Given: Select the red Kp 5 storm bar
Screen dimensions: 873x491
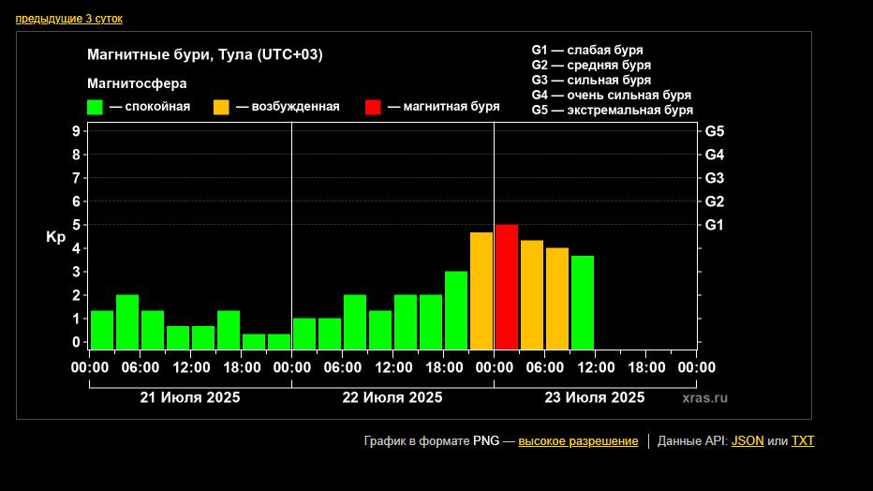Looking at the screenshot, I should point(506,287).
